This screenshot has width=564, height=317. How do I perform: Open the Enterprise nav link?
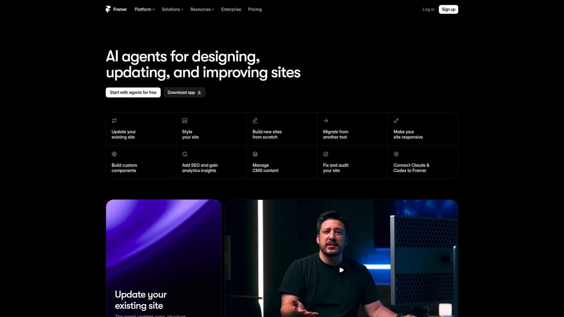231,9
